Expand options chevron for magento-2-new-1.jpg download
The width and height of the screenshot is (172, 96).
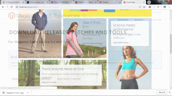pyautogui.click(x=28, y=93)
